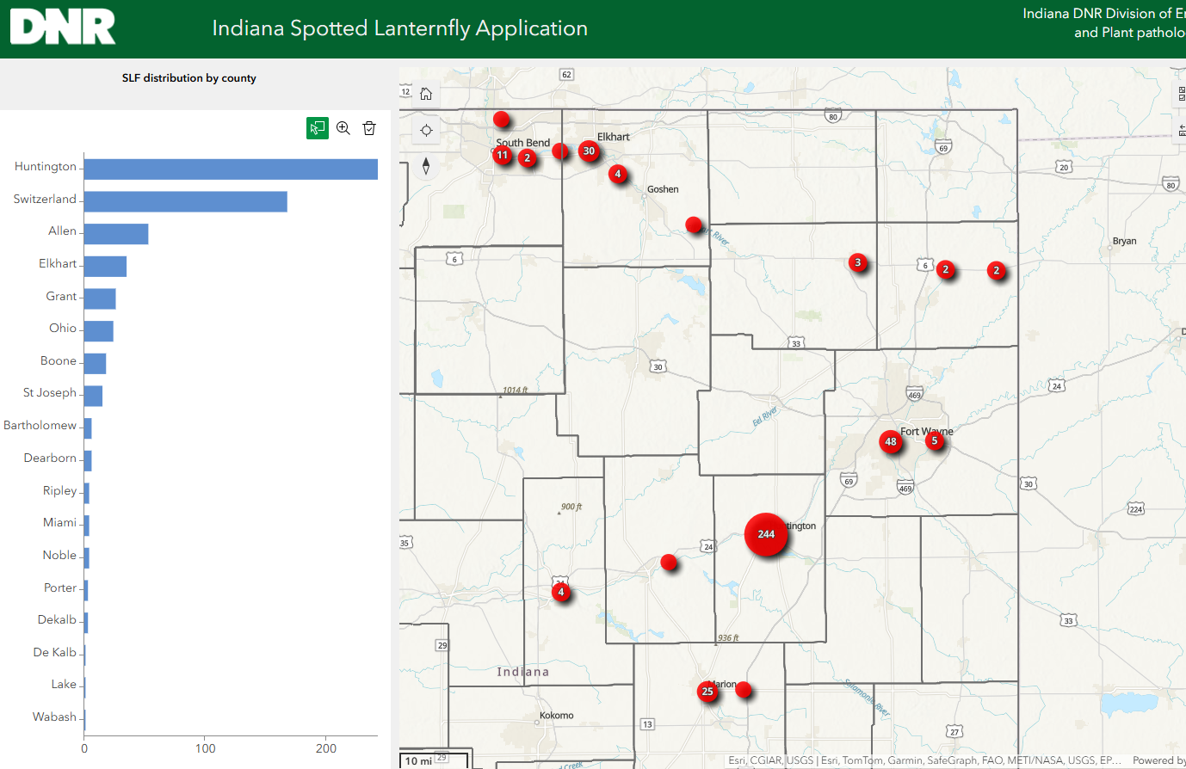Toggle selection of the Huntington bar
Screen dimensions: 1186x769
click(x=231, y=169)
